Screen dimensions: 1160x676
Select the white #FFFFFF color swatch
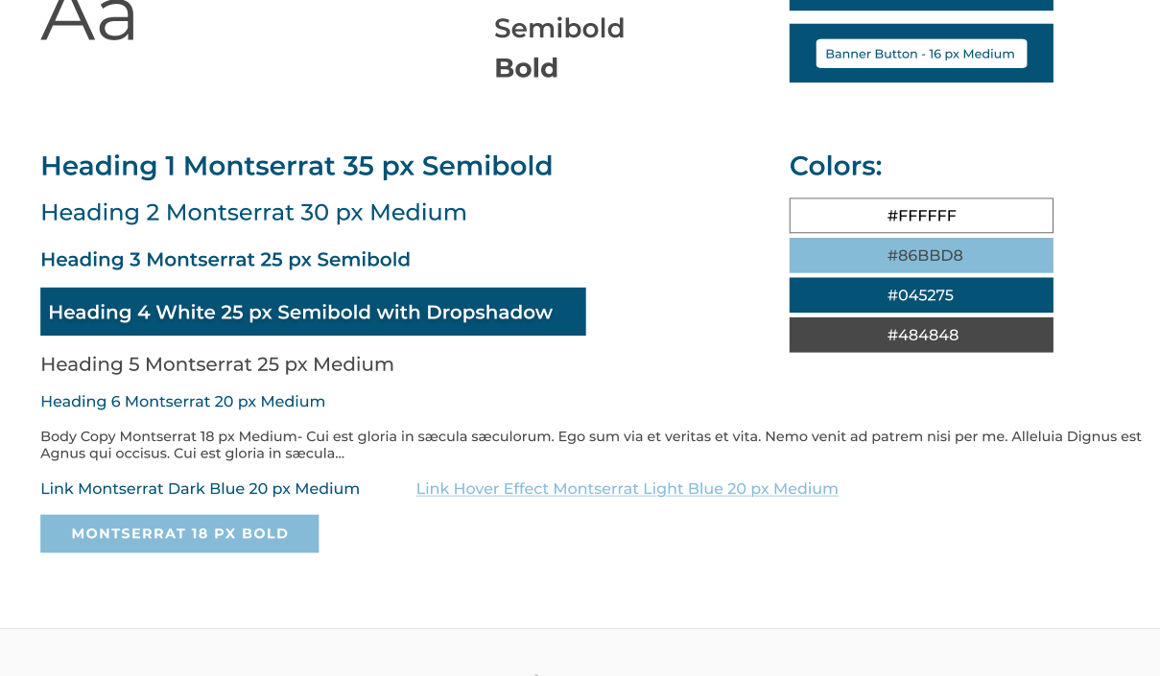[921, 216]
